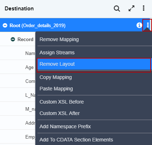This screenshot has width=152, height=145.
Task: Select the Age field row
Action: point(17,67)
